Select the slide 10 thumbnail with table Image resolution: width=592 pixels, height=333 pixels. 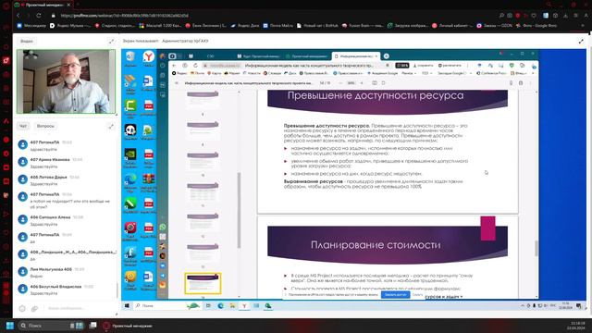point(203,191)
